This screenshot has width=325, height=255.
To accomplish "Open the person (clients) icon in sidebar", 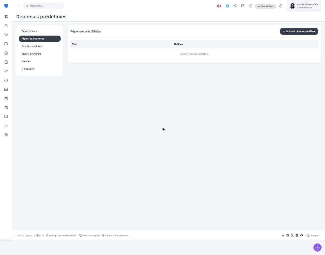I will point(6,26).
